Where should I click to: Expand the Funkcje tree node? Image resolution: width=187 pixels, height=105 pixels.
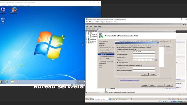(x=87, y=38)
